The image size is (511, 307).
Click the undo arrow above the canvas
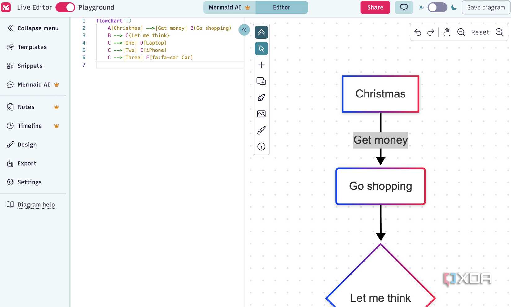coord(417,32)
